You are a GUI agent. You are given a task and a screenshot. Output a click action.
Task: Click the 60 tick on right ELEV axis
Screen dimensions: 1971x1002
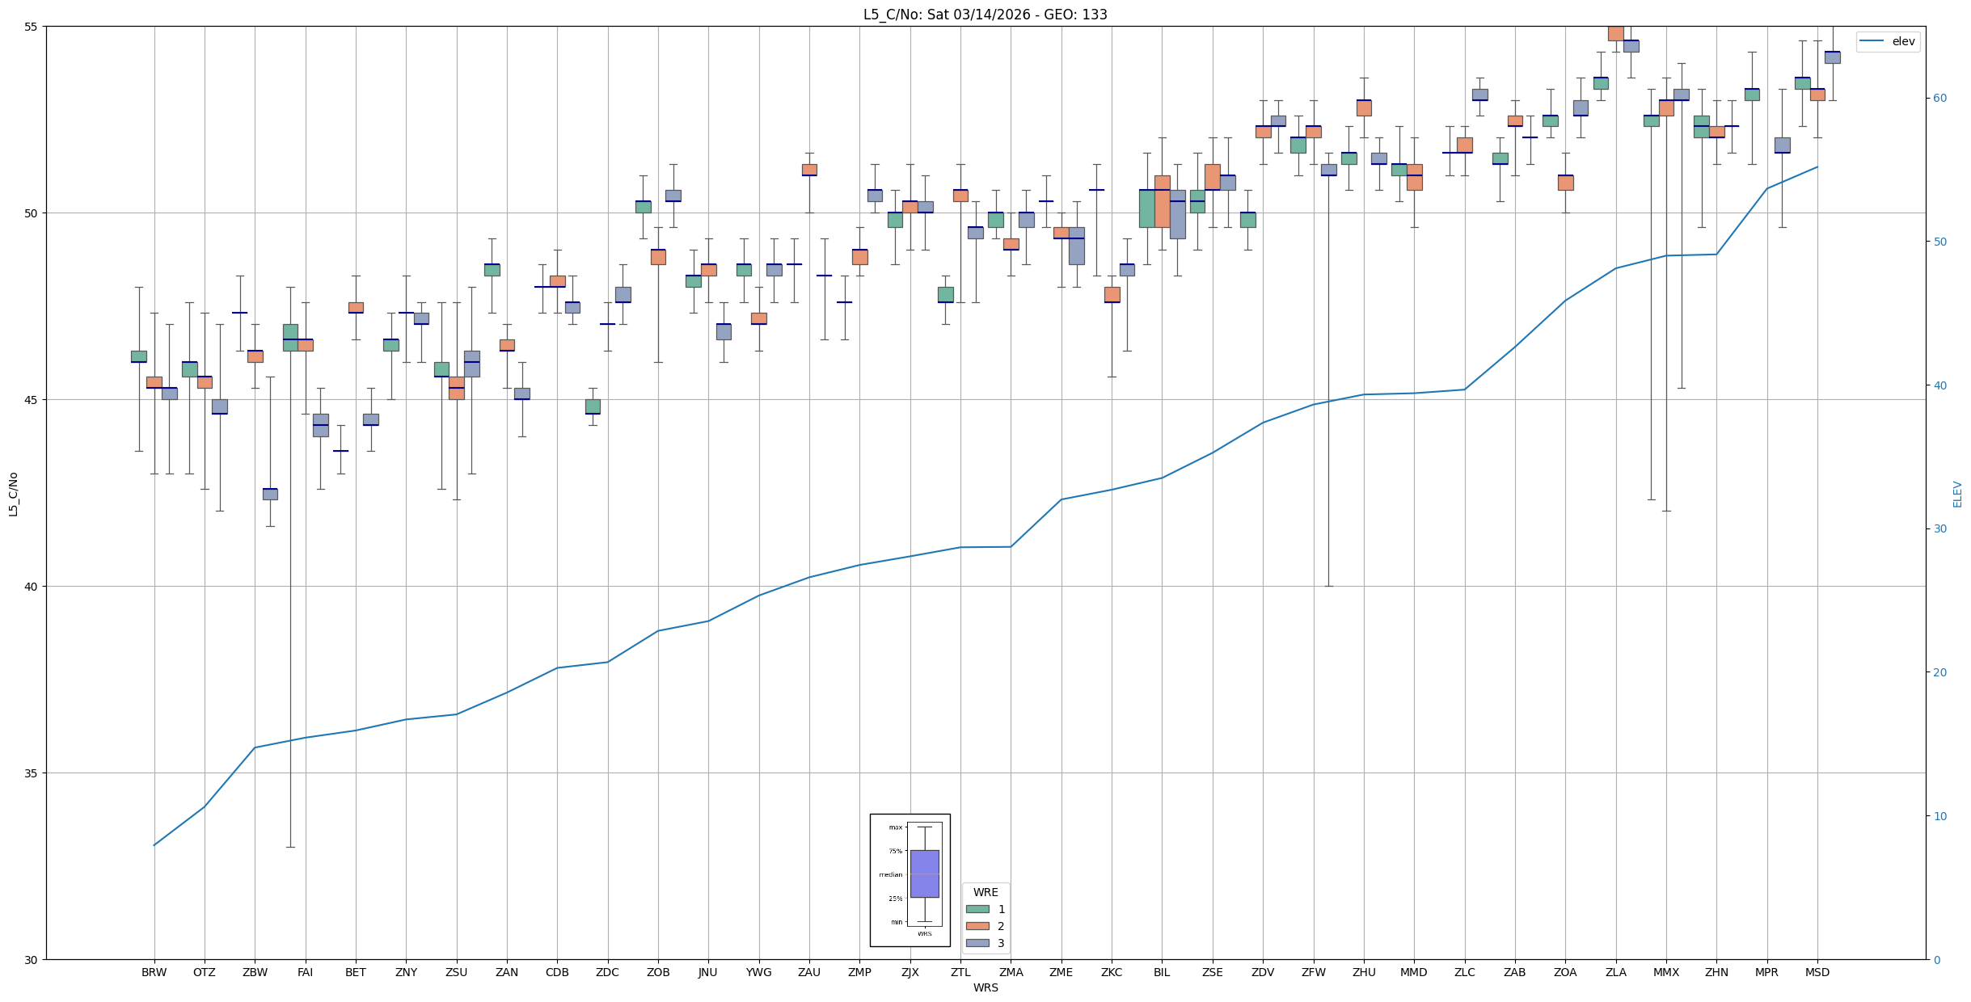pos(1939,99)
